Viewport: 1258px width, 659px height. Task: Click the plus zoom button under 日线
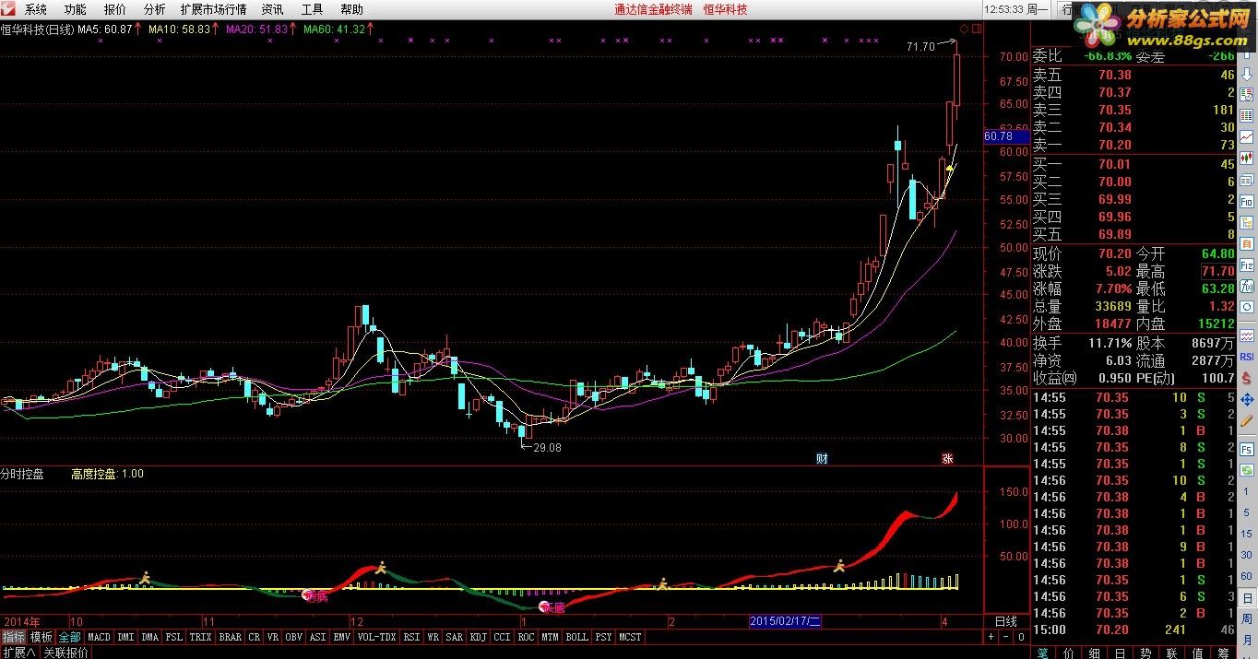[x=991, y=637]
